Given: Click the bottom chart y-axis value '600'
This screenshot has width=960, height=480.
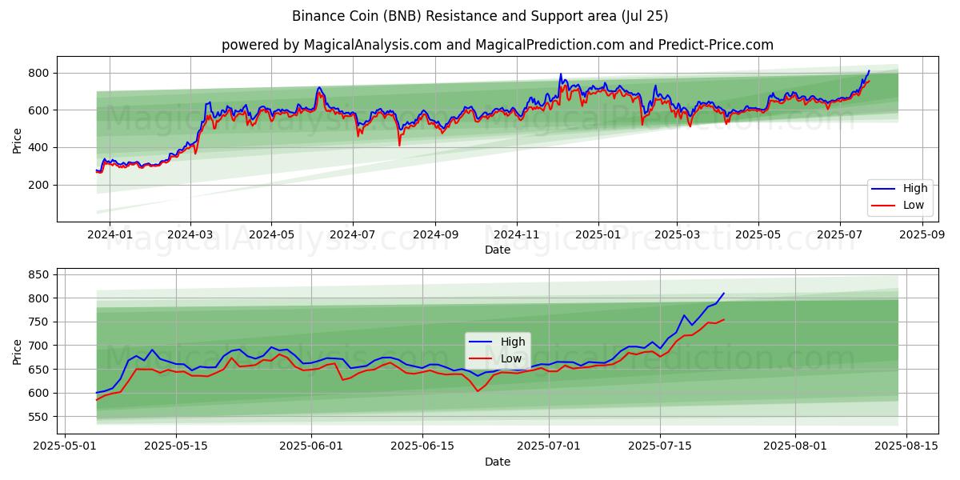Looking at the screenshot, I should point(40,394).
